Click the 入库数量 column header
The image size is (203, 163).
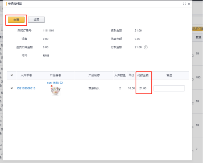[120, 75]
